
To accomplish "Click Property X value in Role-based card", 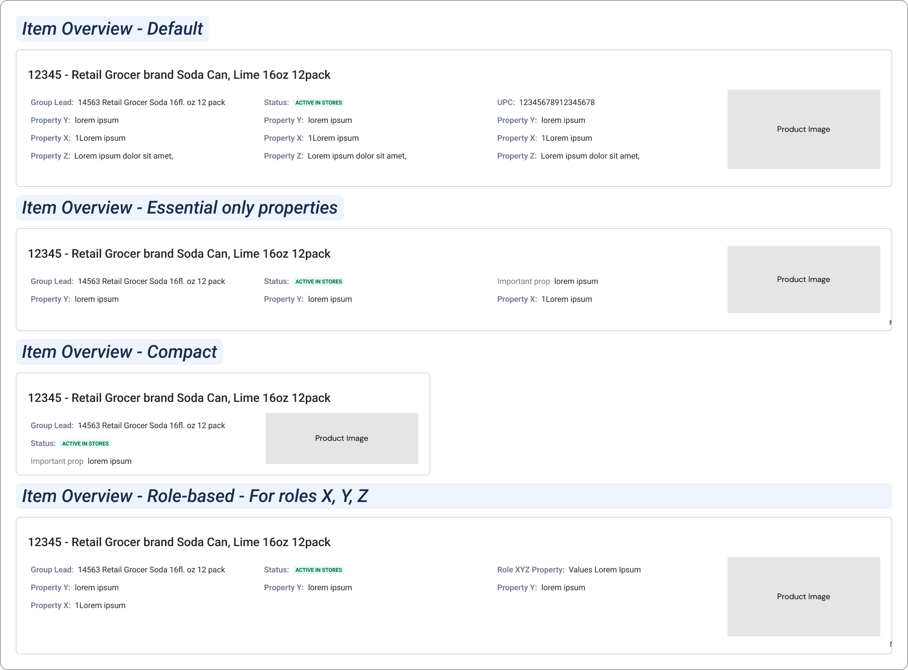I will point(100,606).
